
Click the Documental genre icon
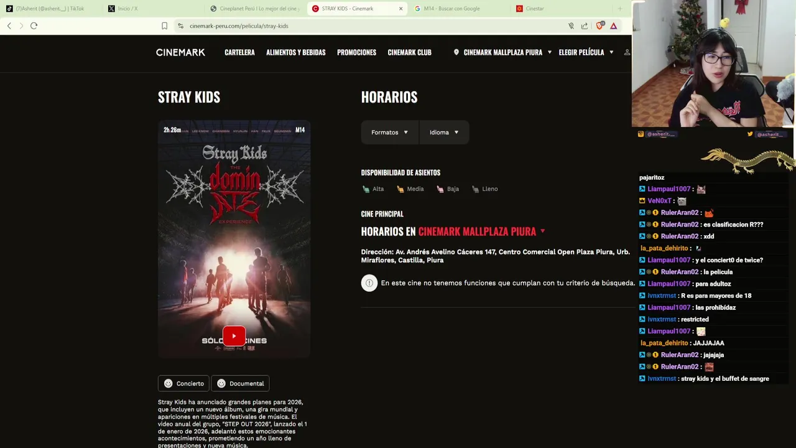click(x=221, y=383)
